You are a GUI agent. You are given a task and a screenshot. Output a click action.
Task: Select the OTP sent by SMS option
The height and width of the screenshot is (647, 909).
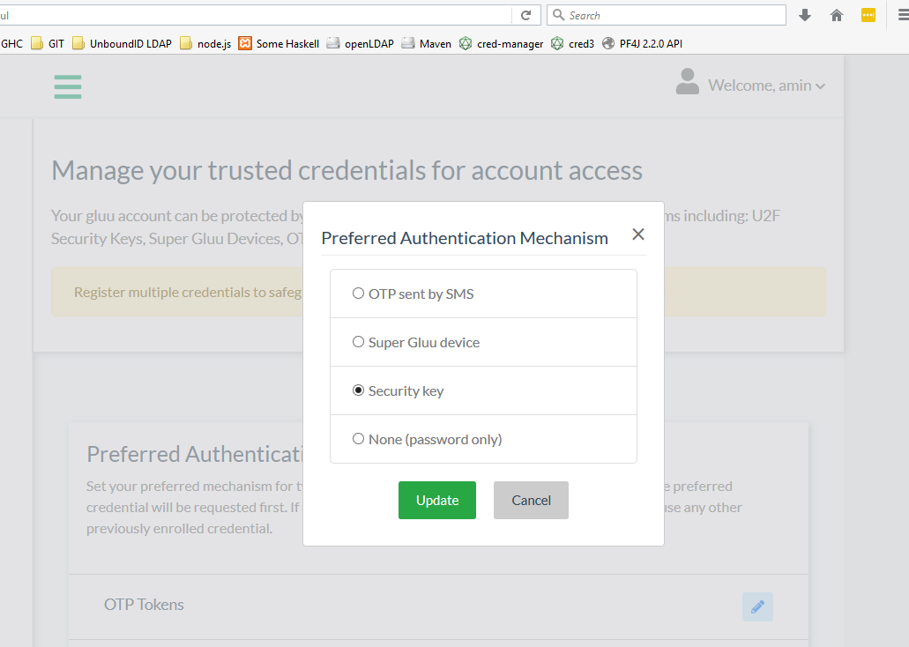[x=358, y=294]
